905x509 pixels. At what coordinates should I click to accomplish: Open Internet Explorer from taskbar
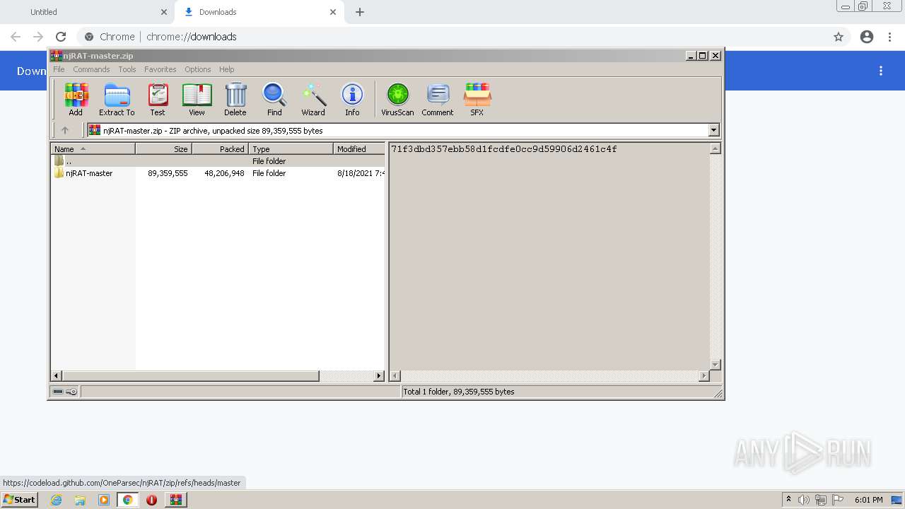click(56, 500)
